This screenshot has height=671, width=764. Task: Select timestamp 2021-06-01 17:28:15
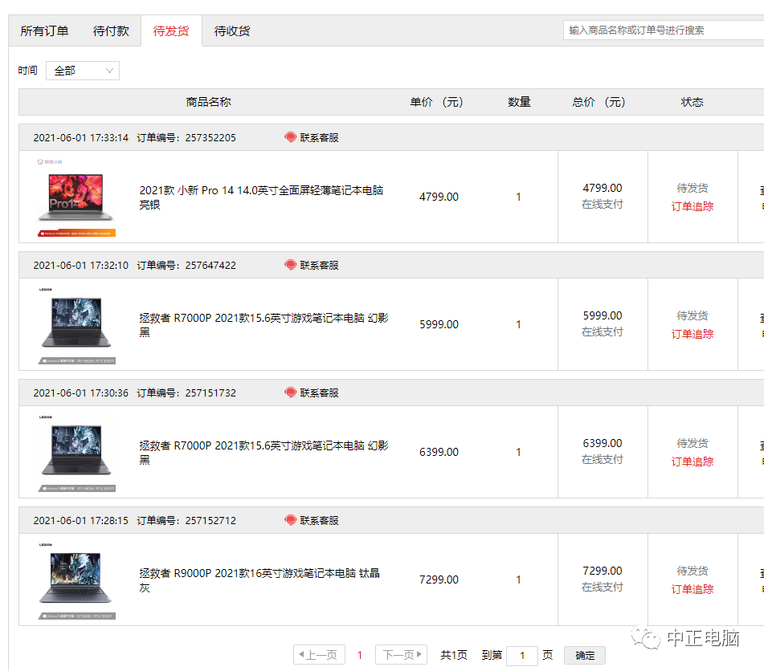click(81, 521)
